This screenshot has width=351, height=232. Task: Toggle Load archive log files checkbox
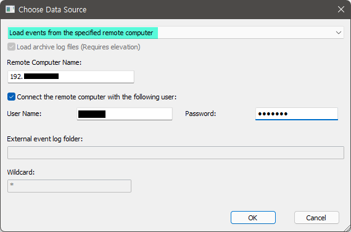(12, 47)
